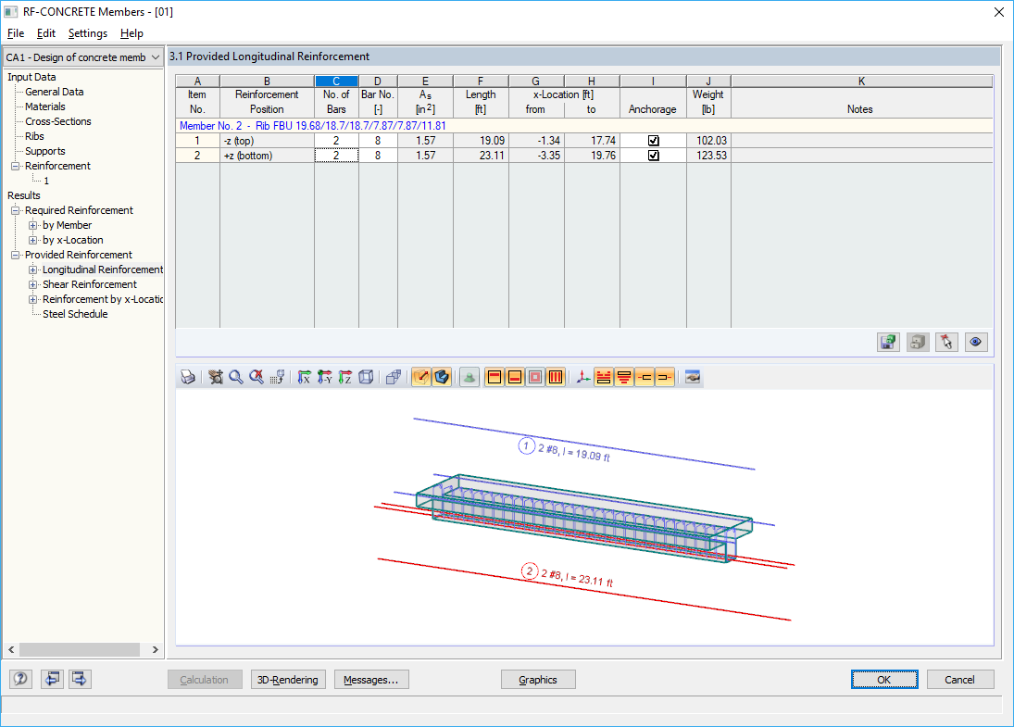This screenshot has height=727, width=1014.
Task: Toggle the stirrups vertical bars icon
Action: pos(556,377)
